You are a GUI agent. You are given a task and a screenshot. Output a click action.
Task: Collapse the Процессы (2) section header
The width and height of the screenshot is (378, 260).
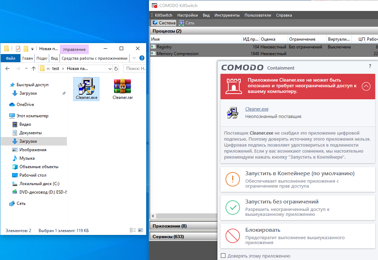(264, 31)
